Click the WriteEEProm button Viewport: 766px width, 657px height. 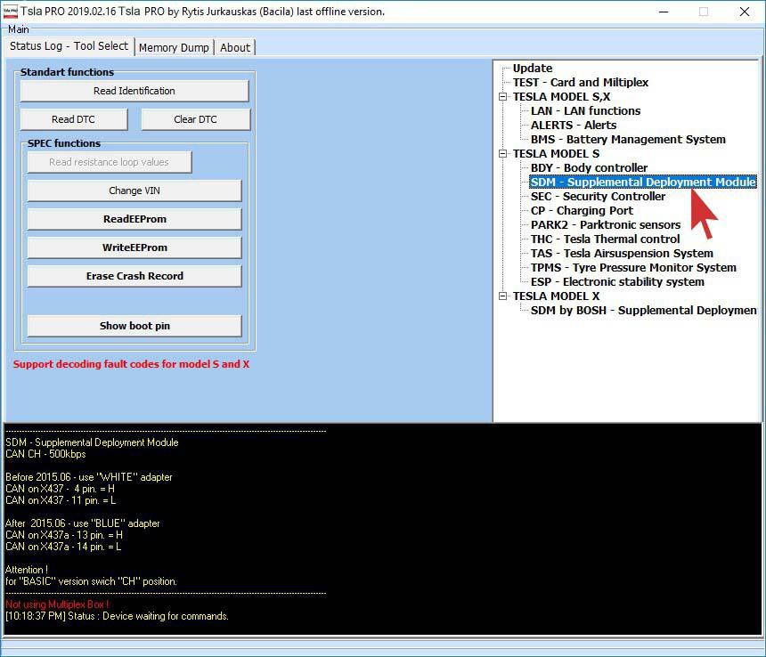click(x=134, y=247)
